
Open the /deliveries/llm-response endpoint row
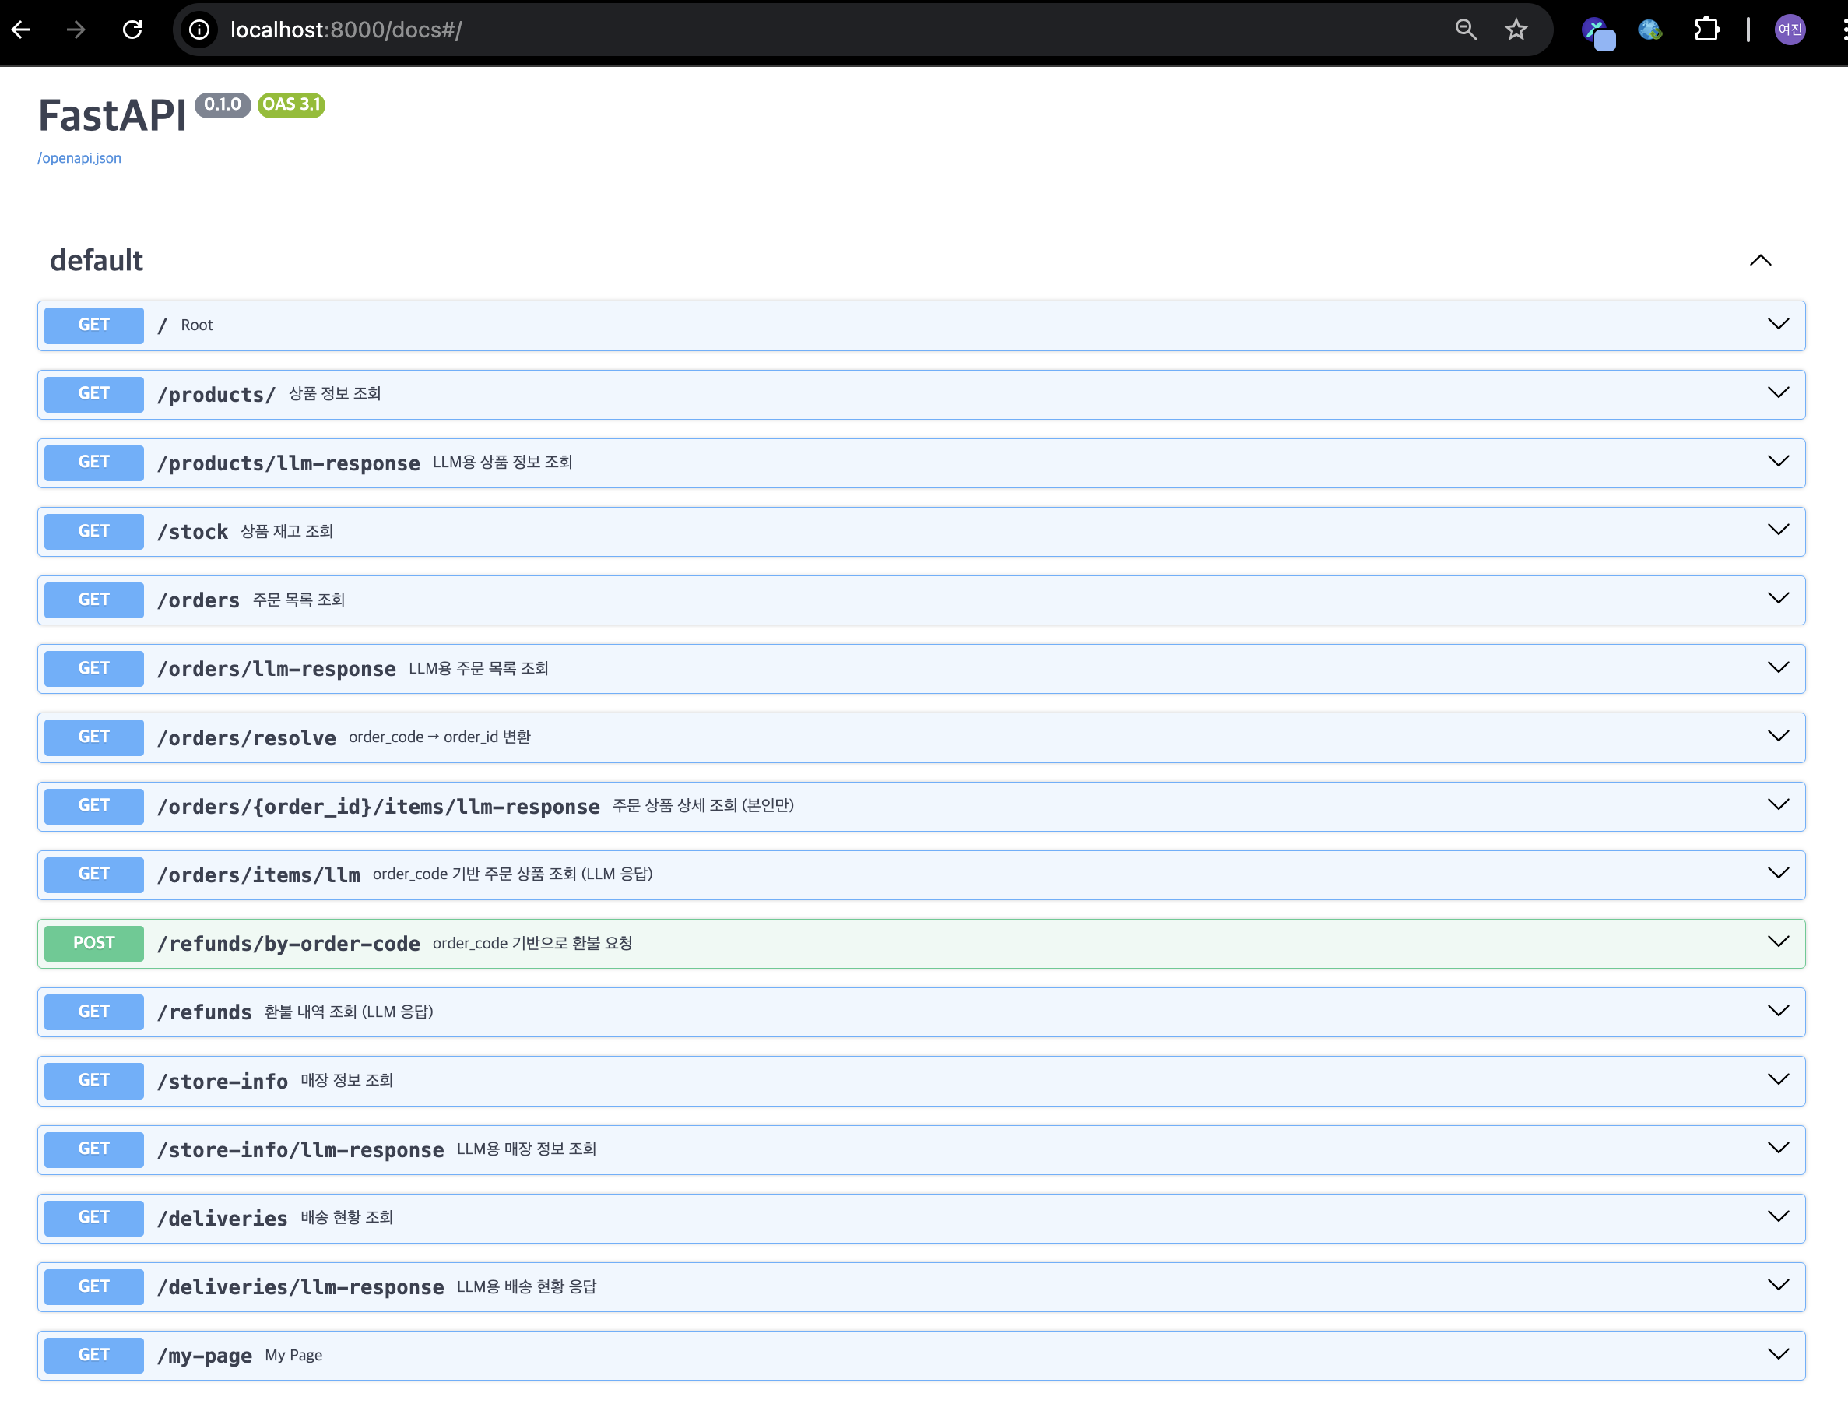pos(300,1286)
